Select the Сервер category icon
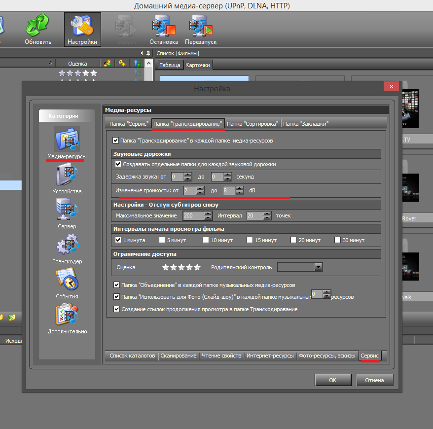 pyautogui.click(x=67, y=209)
